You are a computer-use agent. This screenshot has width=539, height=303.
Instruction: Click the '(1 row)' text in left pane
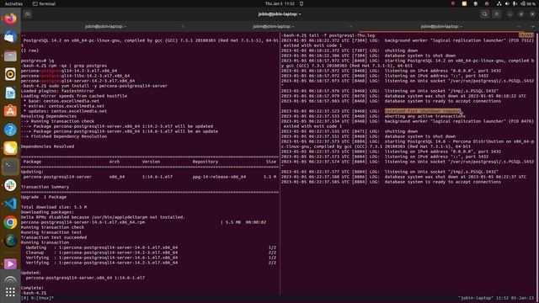pos(30,50)
